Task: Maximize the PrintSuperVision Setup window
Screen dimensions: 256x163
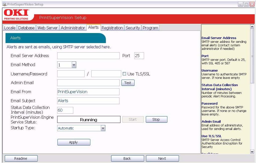Action: pyautogui.click(x=246, y=4)
